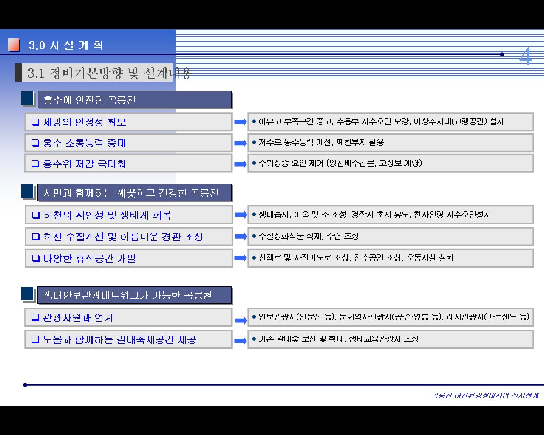
Task: Click the orange square beside 3.0 시설계획
Action: (x=14, y=45)
